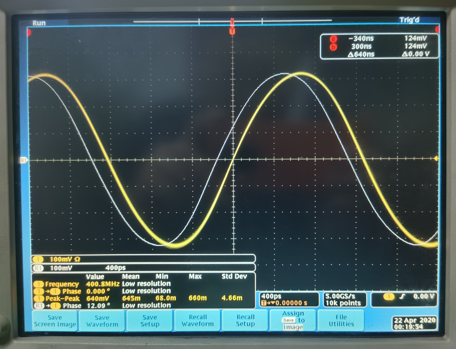
Task: Click the Save icon inside Assign to Image
Action: [288, 320]
